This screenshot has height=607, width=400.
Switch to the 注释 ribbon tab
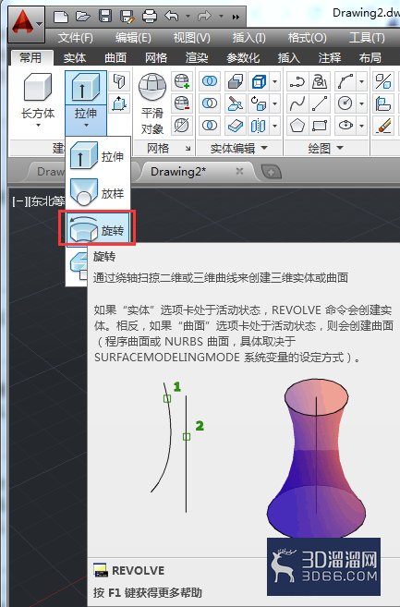click(330, 58)
